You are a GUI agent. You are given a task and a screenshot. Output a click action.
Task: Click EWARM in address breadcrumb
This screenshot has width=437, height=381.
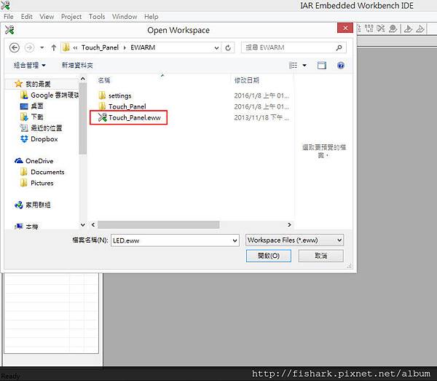coord(143,47)
